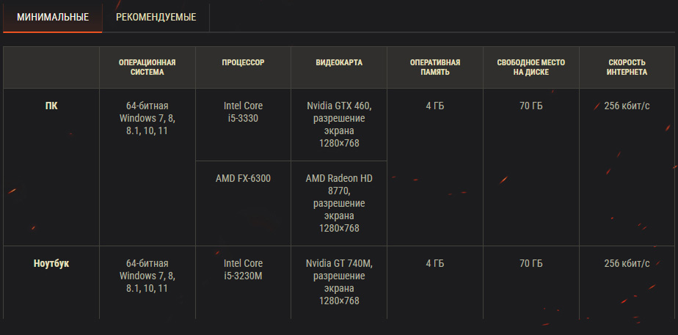Select the Свободное место на диске header
The image size is (678, 335).
click(531, 67)
